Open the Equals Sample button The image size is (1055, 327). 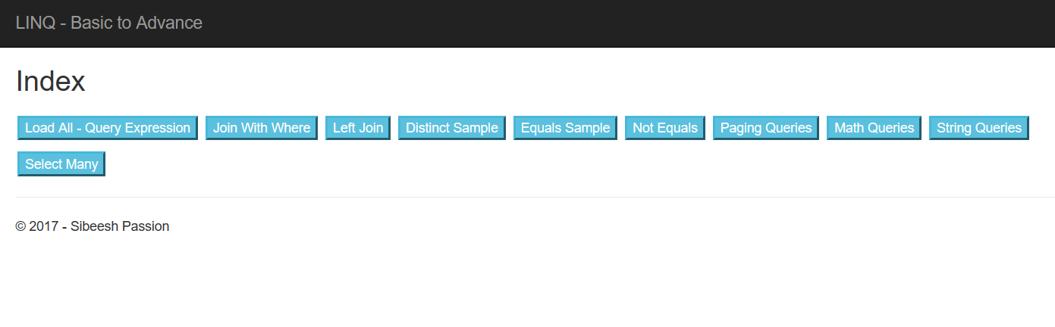pyautogui.click(x=565, y=128)
